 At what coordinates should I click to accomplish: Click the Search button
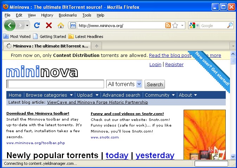155,84
